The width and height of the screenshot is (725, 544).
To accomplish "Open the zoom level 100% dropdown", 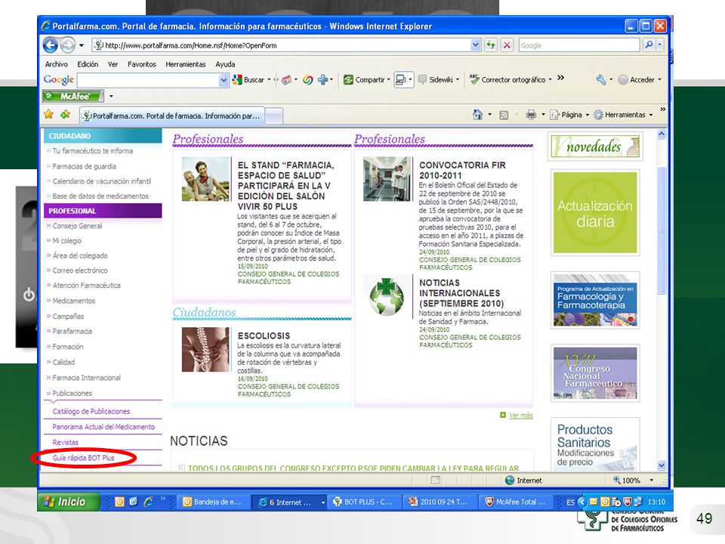I will coord(652,481).
